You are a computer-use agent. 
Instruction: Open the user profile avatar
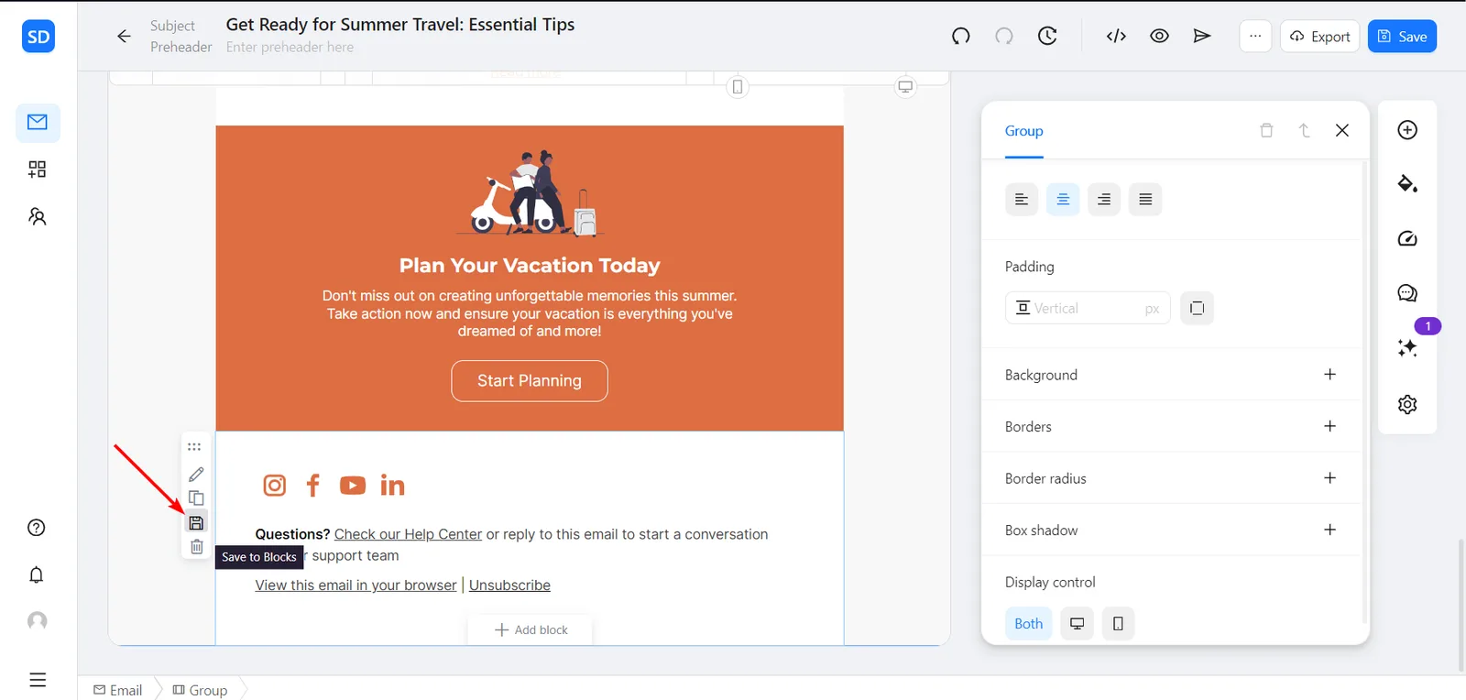37,621
